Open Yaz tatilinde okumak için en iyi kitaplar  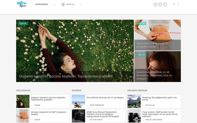click(105, 98)
